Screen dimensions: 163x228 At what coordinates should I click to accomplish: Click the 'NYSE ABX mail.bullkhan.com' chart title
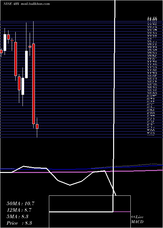click(x=26, y=4)
